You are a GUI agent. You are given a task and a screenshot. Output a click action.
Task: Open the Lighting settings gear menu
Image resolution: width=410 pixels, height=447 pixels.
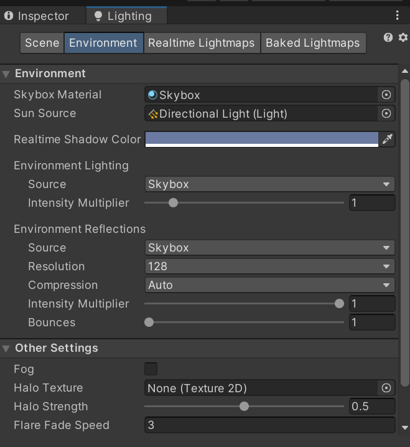(x=403, y=37)
